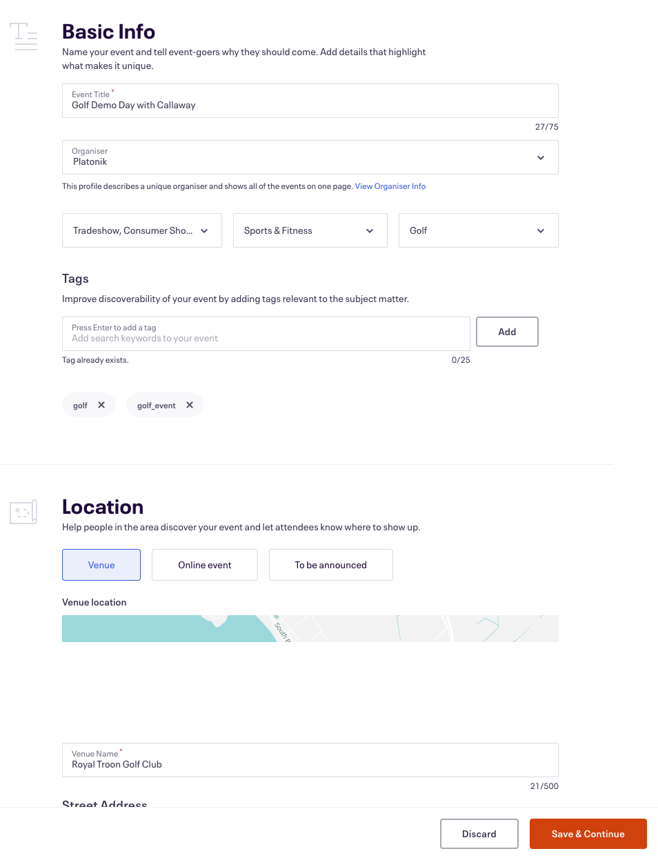Click the Discard button
The width and height of the screenshot is (658, 860).
pos(479,834)
